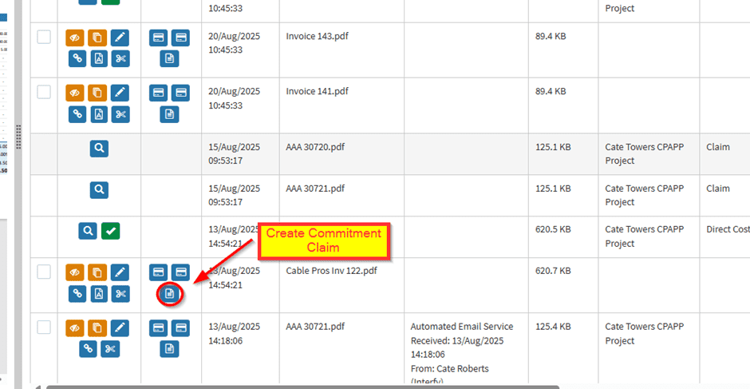The width and height of the screenshot is (750, 389).
Task: Click first card icon for Invoice 143.pdf
Action: (159, 37)
